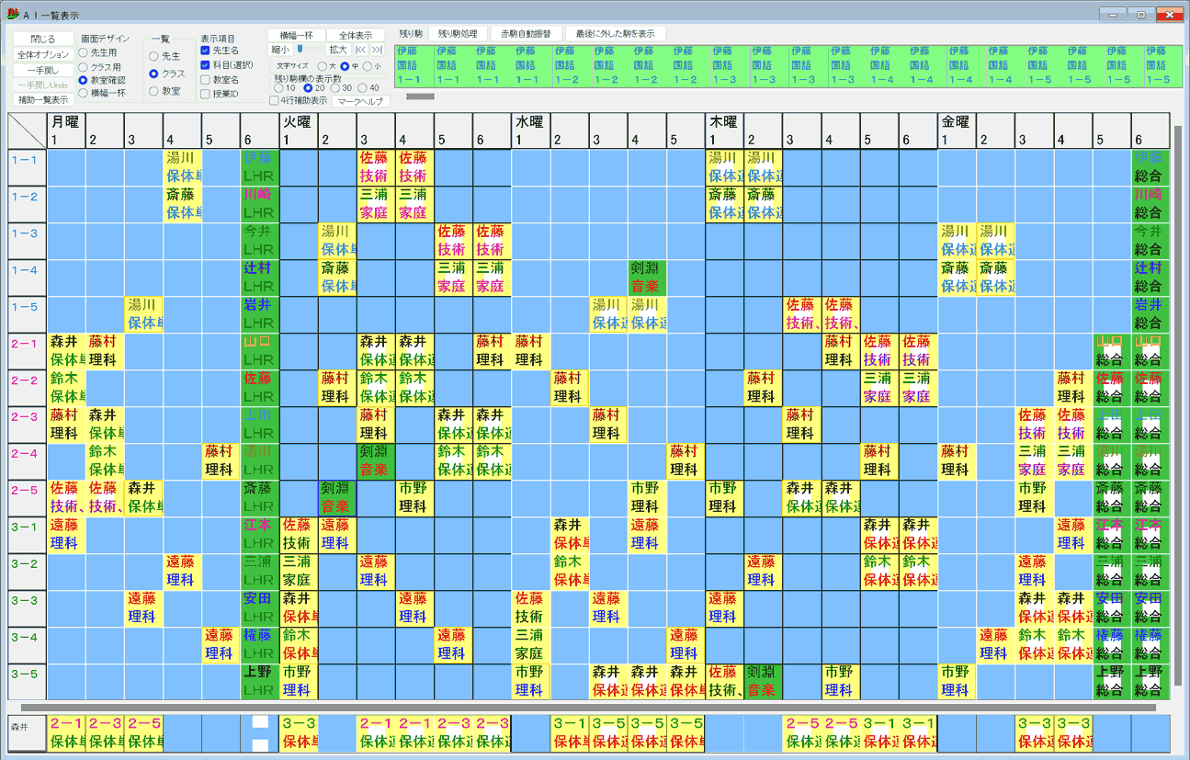Select the 月曜 day header
Screen dimensions: 1190x760
pos(65,121)
